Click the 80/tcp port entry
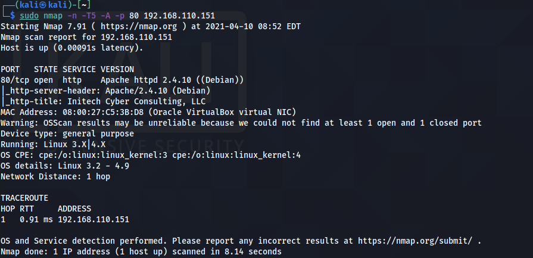 pyautogui.click(x=15, y=80)
